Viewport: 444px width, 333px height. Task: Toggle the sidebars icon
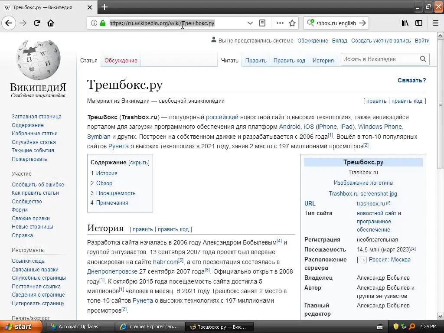[x=419, y=23]
